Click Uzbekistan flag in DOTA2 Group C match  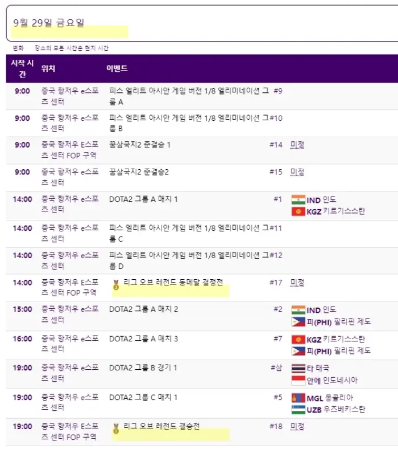coord(298,410)
